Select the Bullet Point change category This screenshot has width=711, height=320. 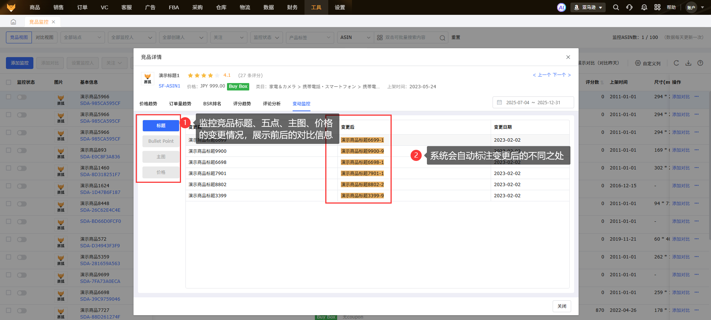pyautogui.click(x=161, y=141)
